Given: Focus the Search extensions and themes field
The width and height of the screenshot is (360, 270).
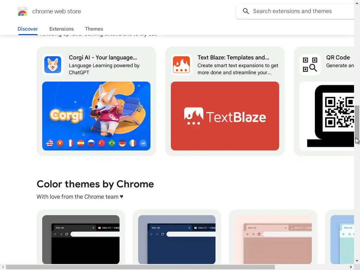Looking at the screenshot, I should click(x=296, y=11).
